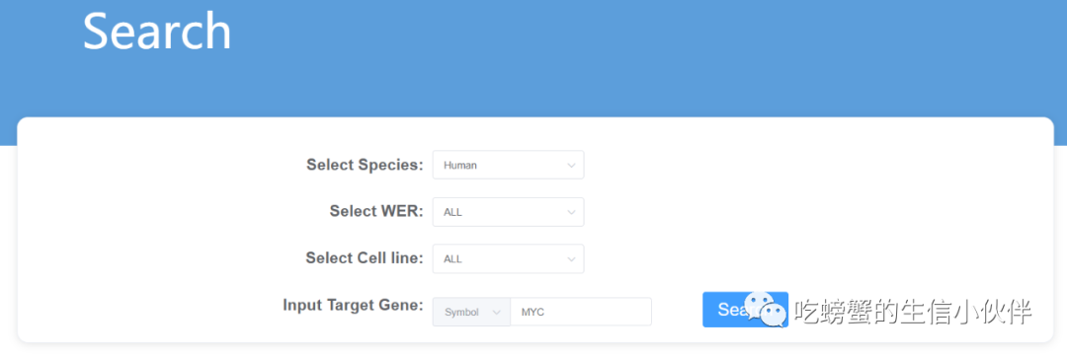Click the chevron arrow beside Symbol
The height and width of the screenshot is (359, 1067).
point(496,312)
